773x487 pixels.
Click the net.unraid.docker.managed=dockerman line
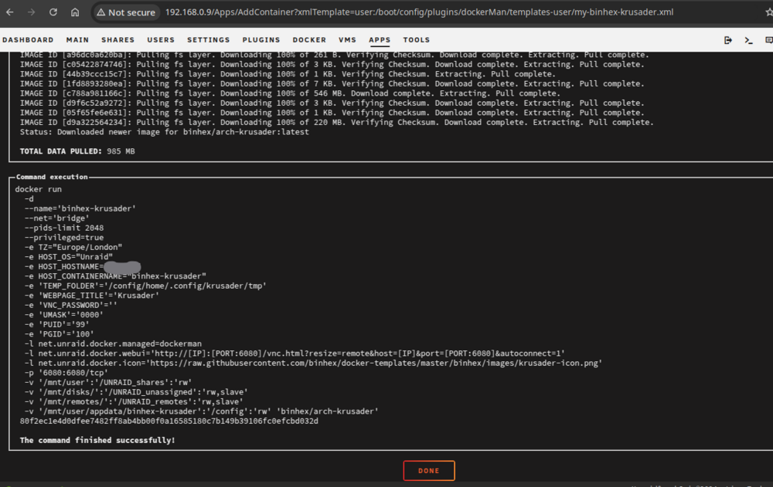click(113, 343)
